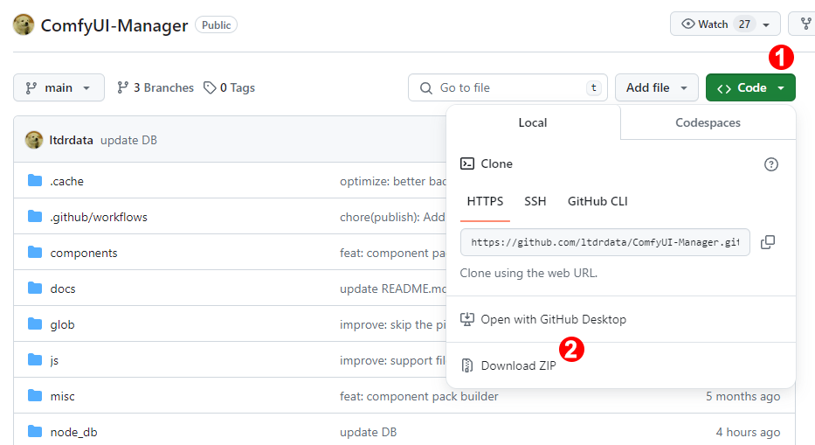This screenshot has height=445, width=815.
Task: Open the main branch selector dropdown
Action: (59, 87)
